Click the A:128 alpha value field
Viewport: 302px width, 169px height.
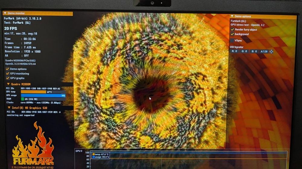point(264,51)
